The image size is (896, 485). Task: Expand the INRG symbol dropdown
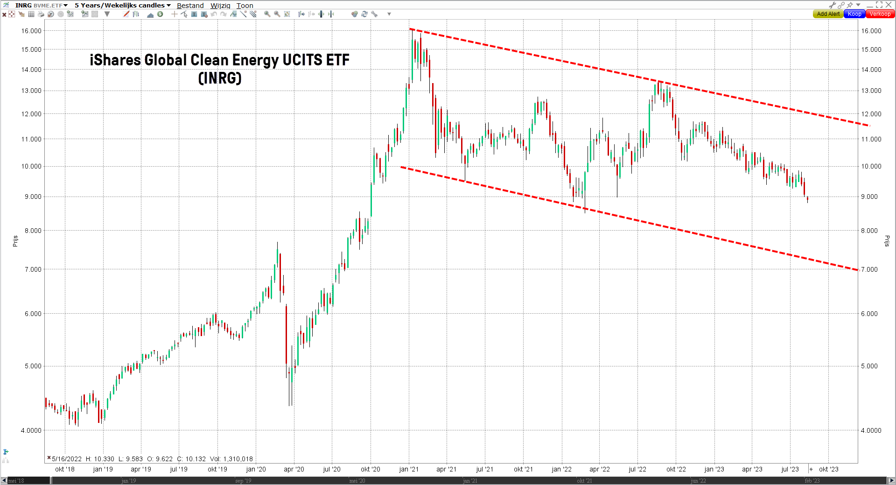click(x=66, y=6)
